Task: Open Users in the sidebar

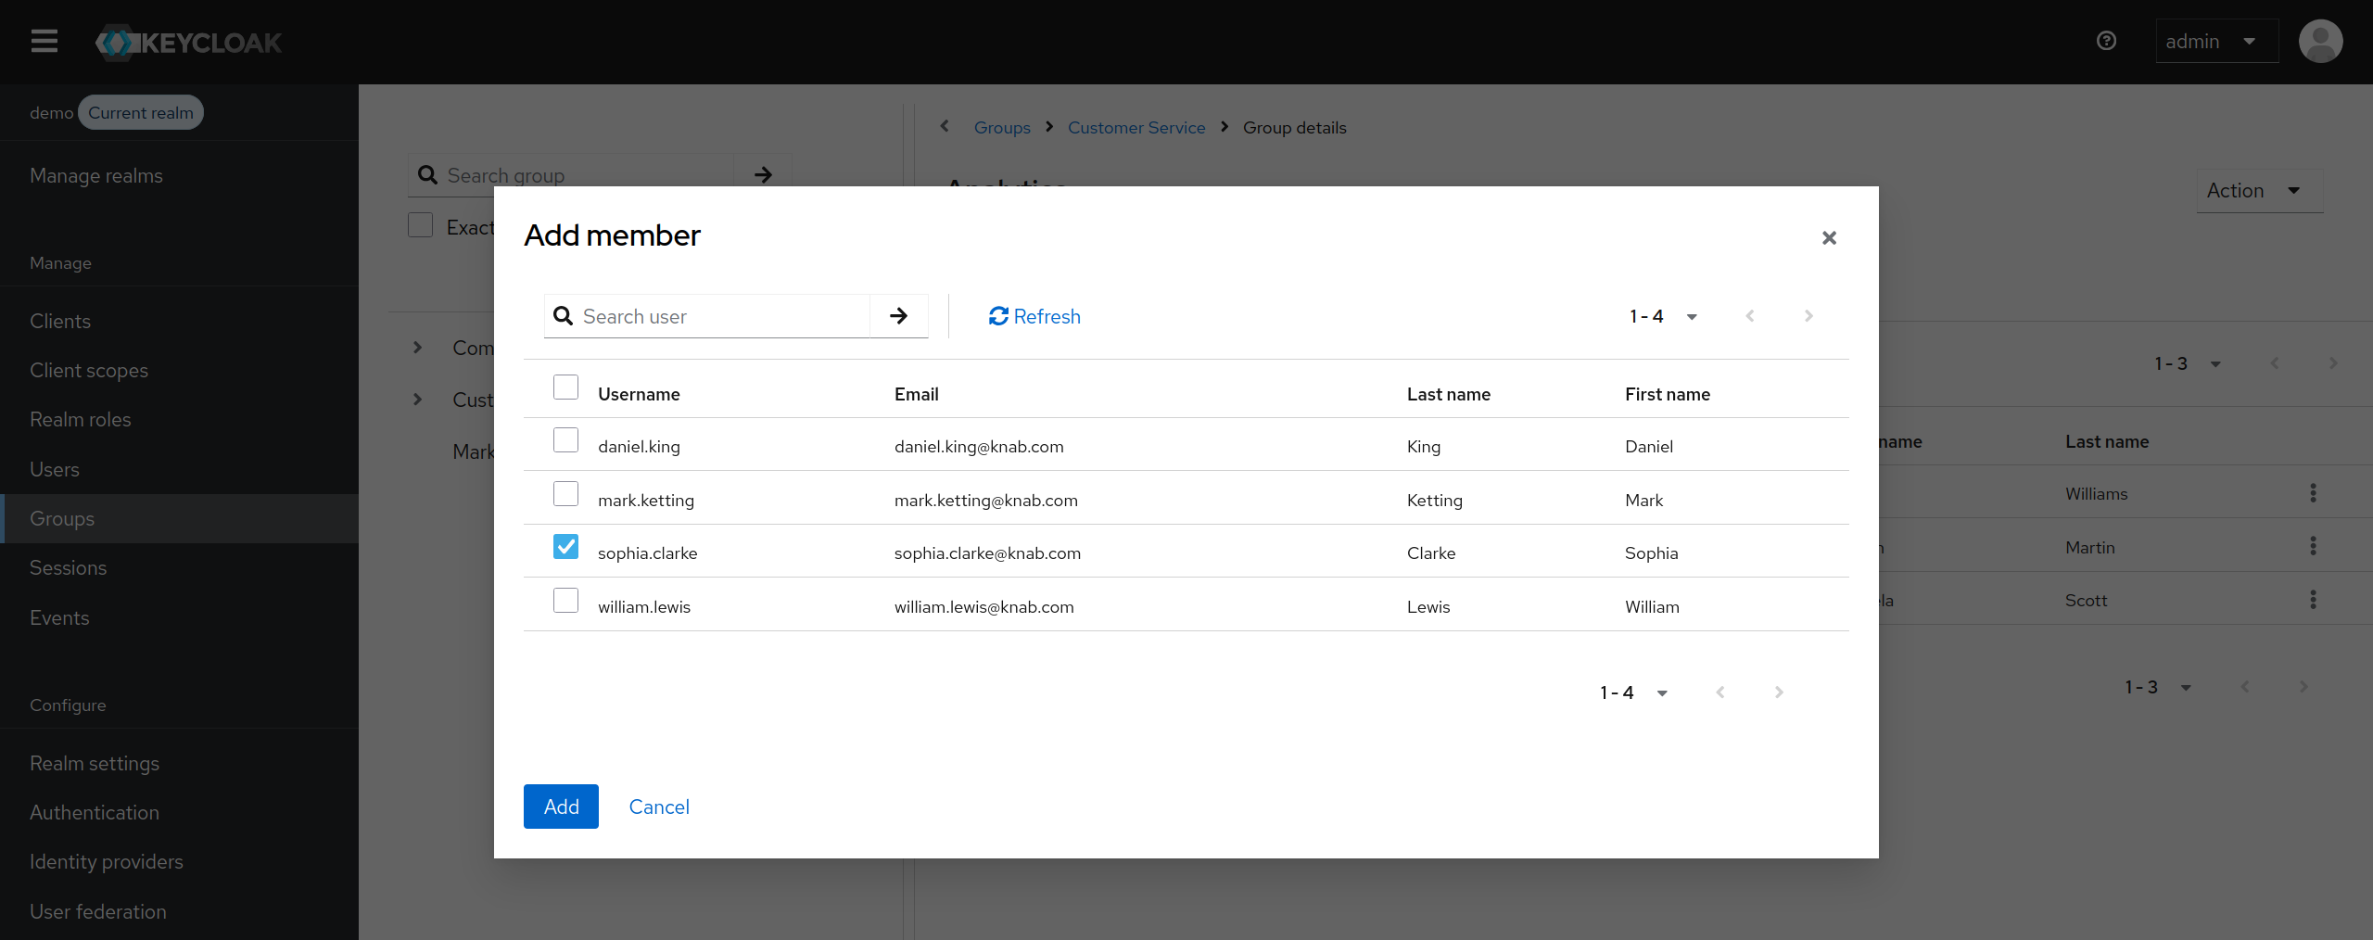Action: (55, 470)
